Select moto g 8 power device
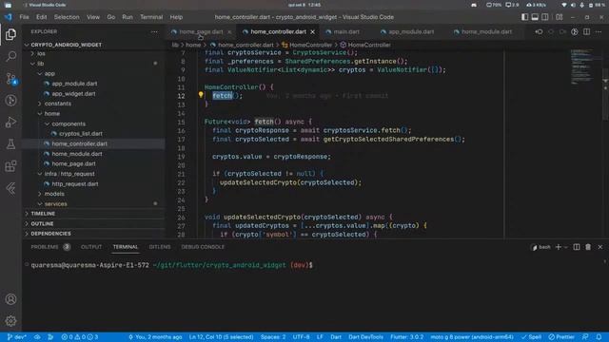 (472, 337)
